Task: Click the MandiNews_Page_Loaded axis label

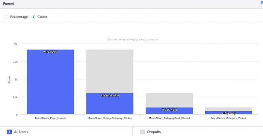Action: tap(51, 118)
